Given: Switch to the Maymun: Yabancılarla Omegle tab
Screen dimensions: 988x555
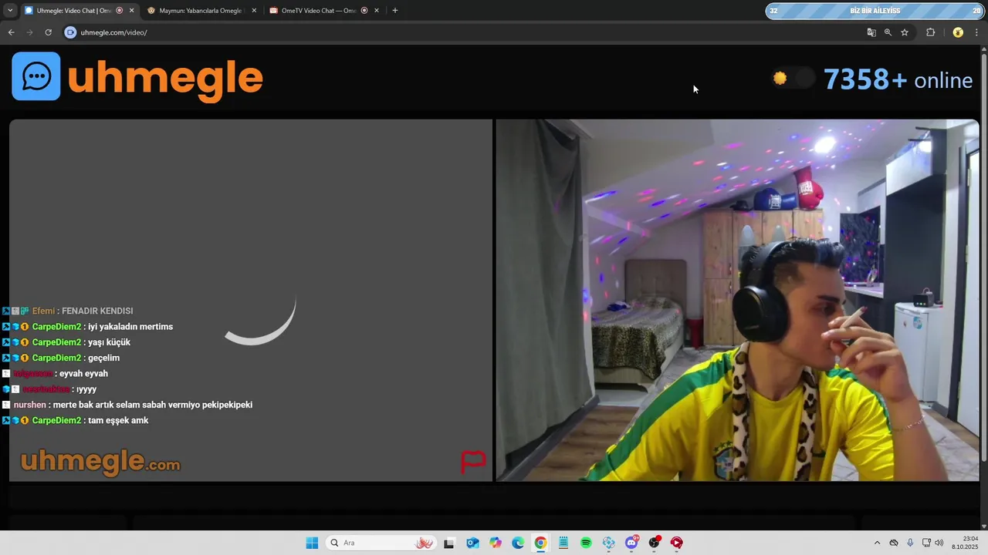Looking at the screenshot, I should point(201,11).
